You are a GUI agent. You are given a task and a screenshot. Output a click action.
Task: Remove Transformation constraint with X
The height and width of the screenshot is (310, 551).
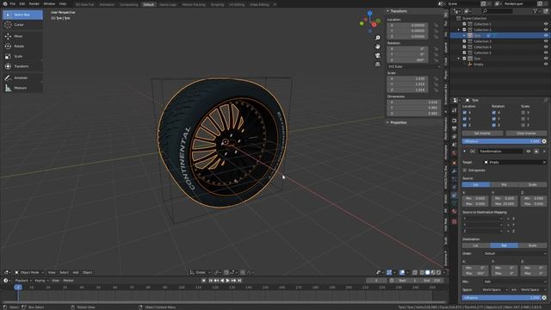tap(544, 152)
